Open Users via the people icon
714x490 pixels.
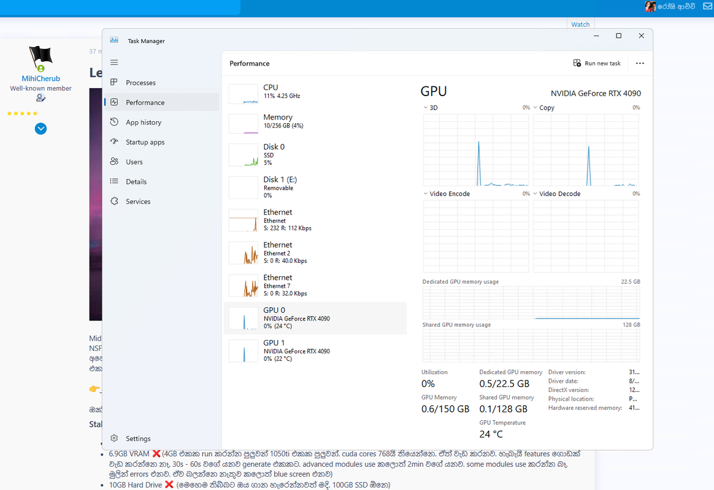tap(114, 161)
